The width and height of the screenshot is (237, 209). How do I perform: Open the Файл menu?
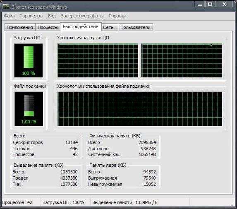(x=9, y=16)
